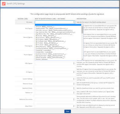Click the Sertifi CPQ Settings page title
The image size is (120, 114).
click(x=16, y=4)
